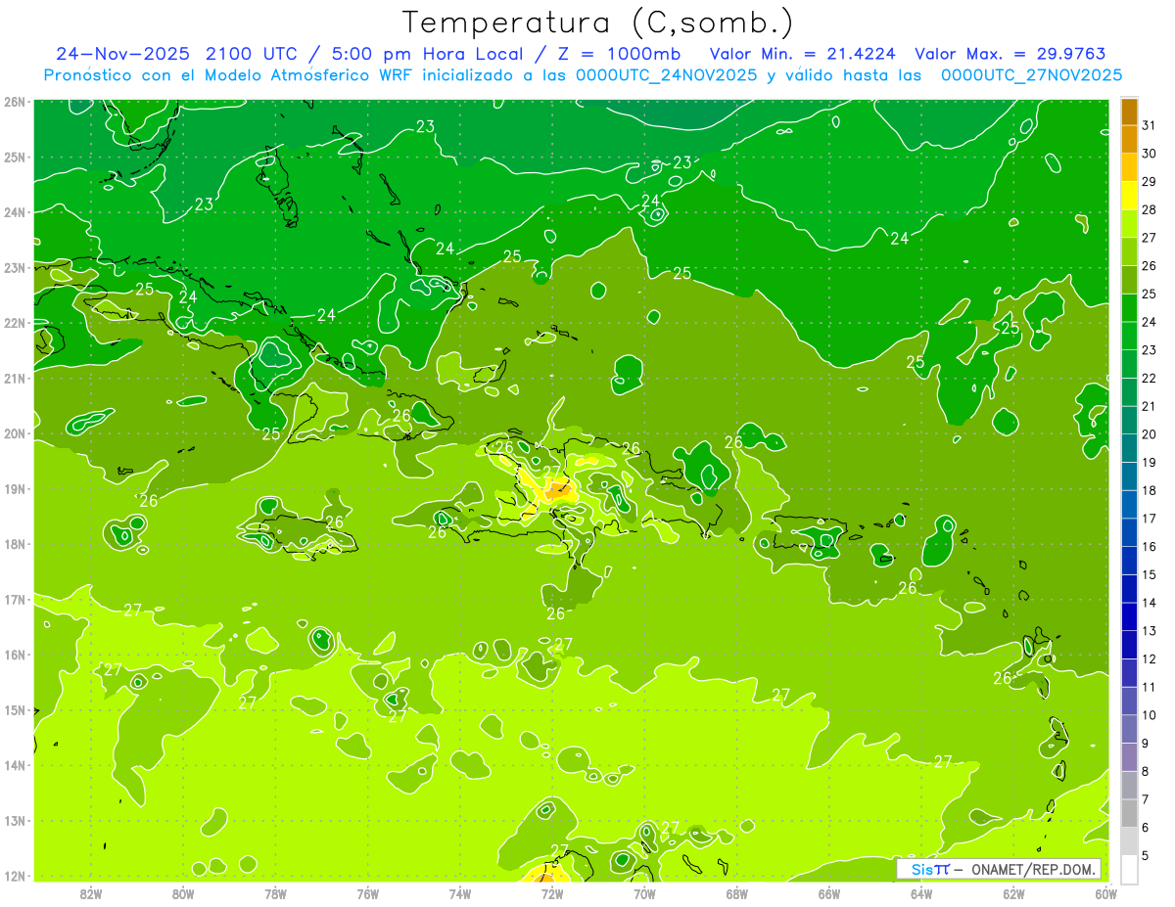The image size is (1175, 907).
Task: Click the '78W' longitude axis label
Action: click(x=275, y=893)
